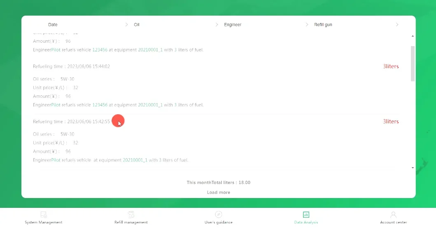Go to the Account center profile icon
436x228 pixels.
pyautogui.click(x=393, y=215)
